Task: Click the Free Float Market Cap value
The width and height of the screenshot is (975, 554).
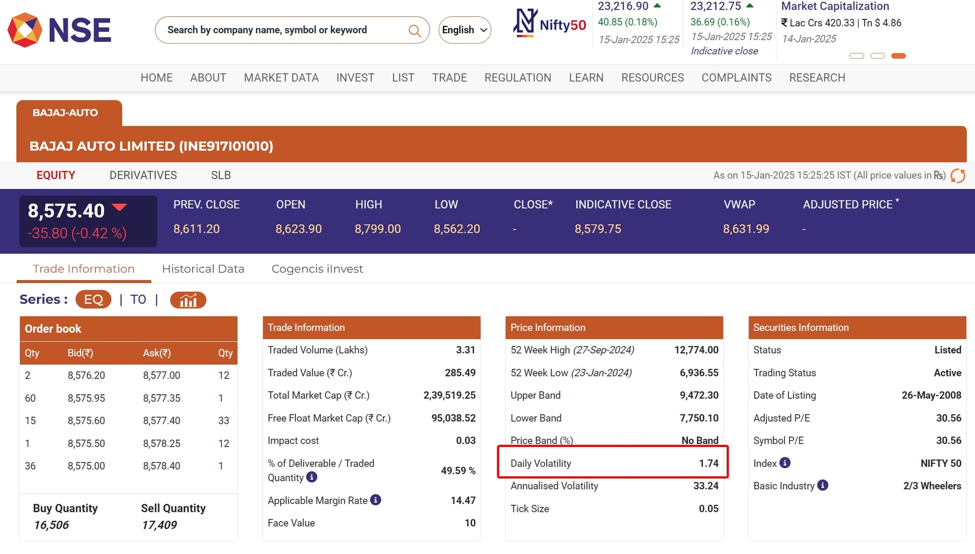Action: click(x=453, y=418)
